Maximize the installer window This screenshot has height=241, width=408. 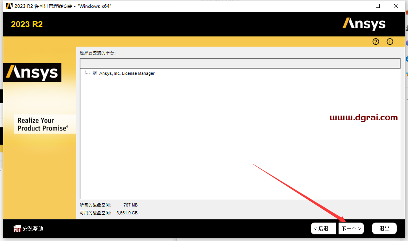(378, 6)
